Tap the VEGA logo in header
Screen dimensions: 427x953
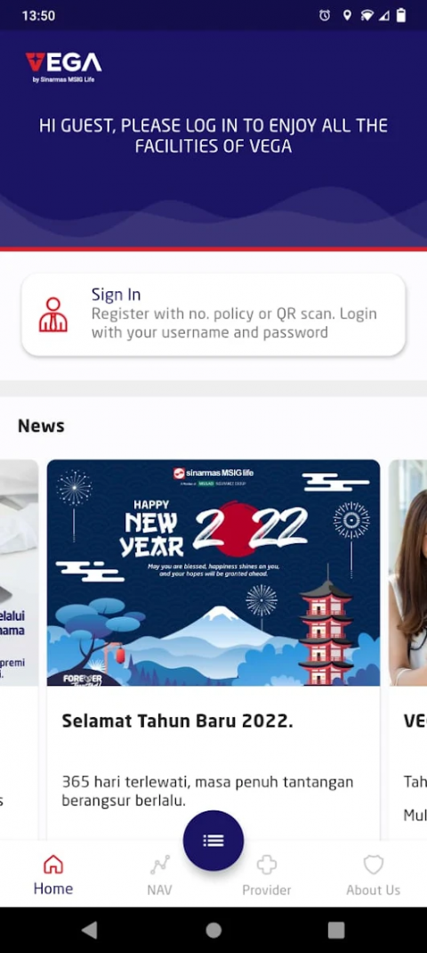point(63,67)
